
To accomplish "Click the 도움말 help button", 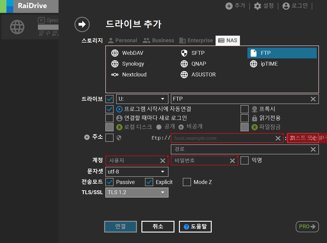I will coord(195,227).
